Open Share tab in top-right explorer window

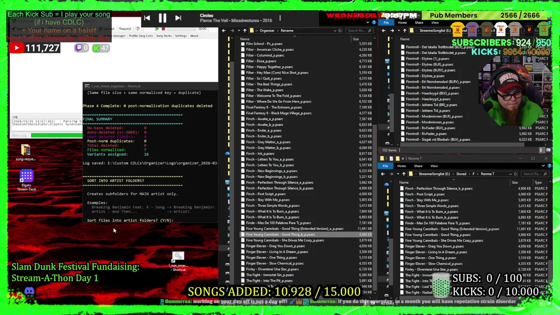click(419, 23)
